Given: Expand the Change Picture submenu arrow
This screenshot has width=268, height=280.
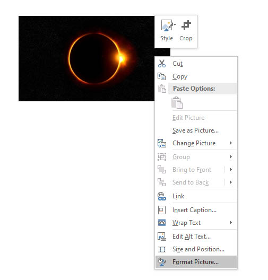Looking at the screenshot, I should (231, 143).
